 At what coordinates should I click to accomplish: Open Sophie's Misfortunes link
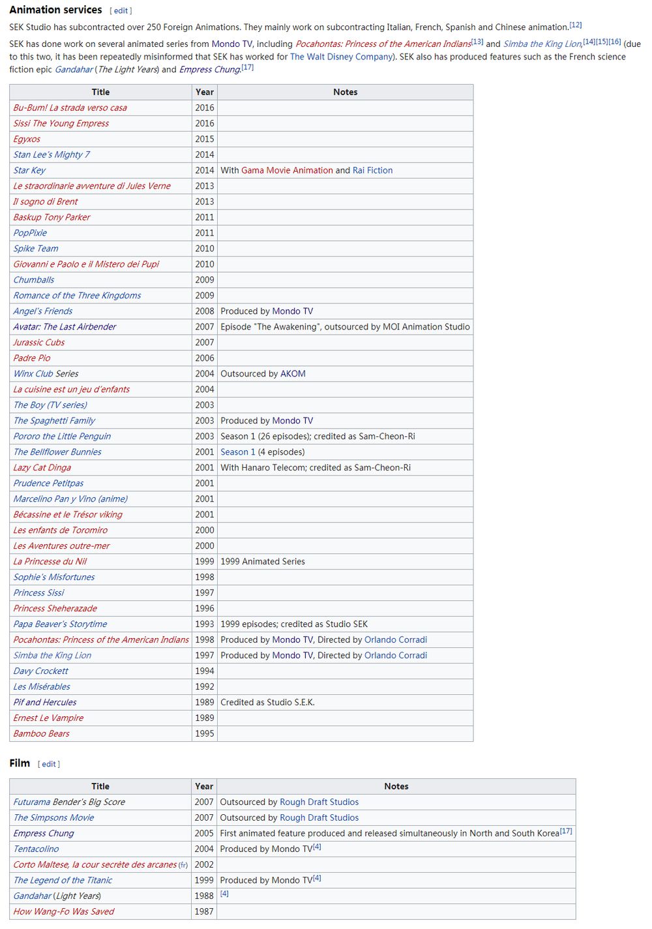(54, 577)
